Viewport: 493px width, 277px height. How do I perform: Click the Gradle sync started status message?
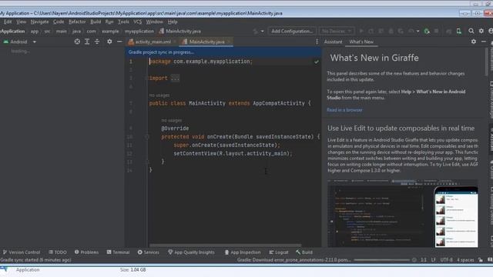[35, 260]
